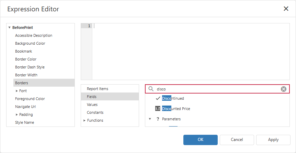Expand the Padding property node
This screenshot has height=153, width=296.
(17, 114)
